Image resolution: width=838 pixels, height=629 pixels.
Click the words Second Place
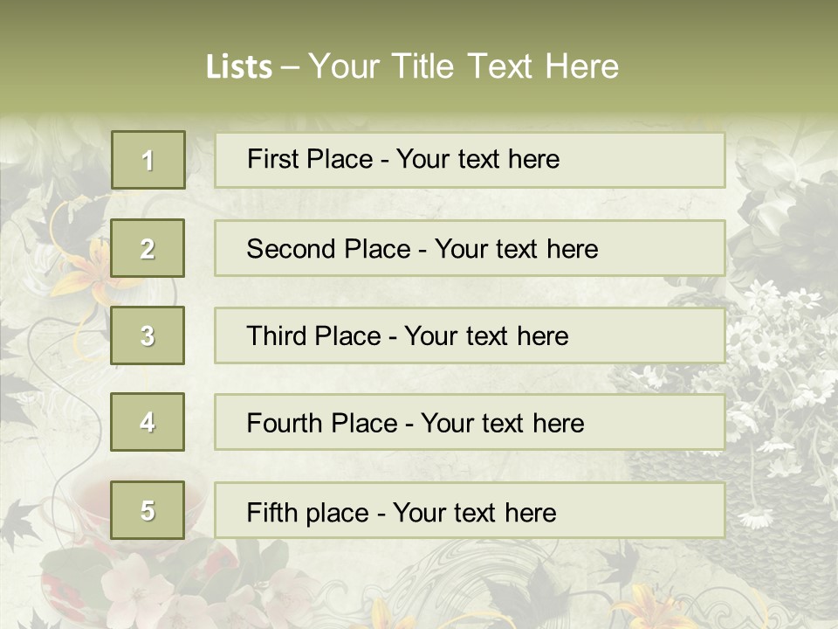(x=329, y=249)
